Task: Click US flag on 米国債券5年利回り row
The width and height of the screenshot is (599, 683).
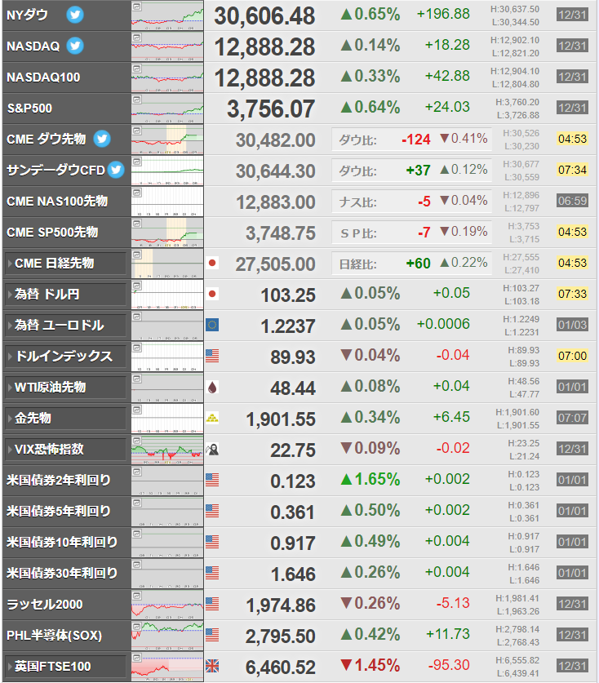Action: [x=212, y=511]
